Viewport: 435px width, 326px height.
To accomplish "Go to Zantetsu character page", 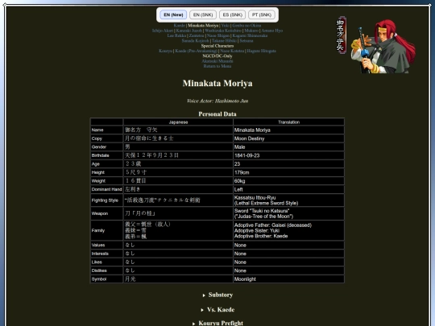I will (x=197, y=35).
